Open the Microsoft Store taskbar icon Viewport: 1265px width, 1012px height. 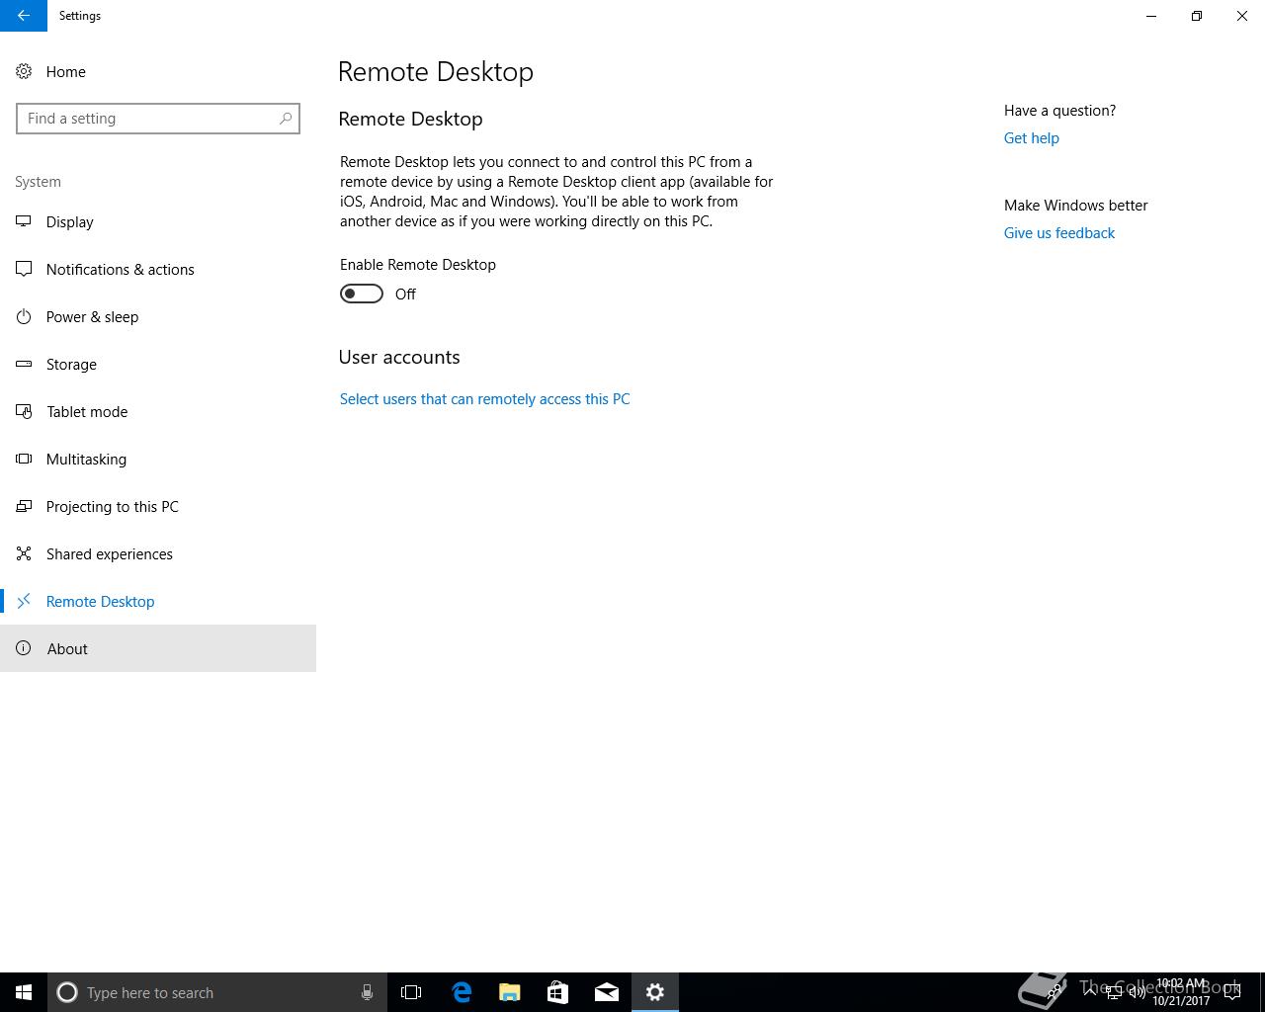pyautogui.click(x=558, y=992)
